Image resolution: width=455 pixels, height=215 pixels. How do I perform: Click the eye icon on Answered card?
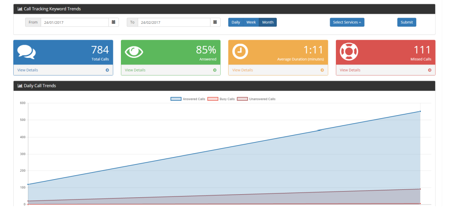pos(134,52)
